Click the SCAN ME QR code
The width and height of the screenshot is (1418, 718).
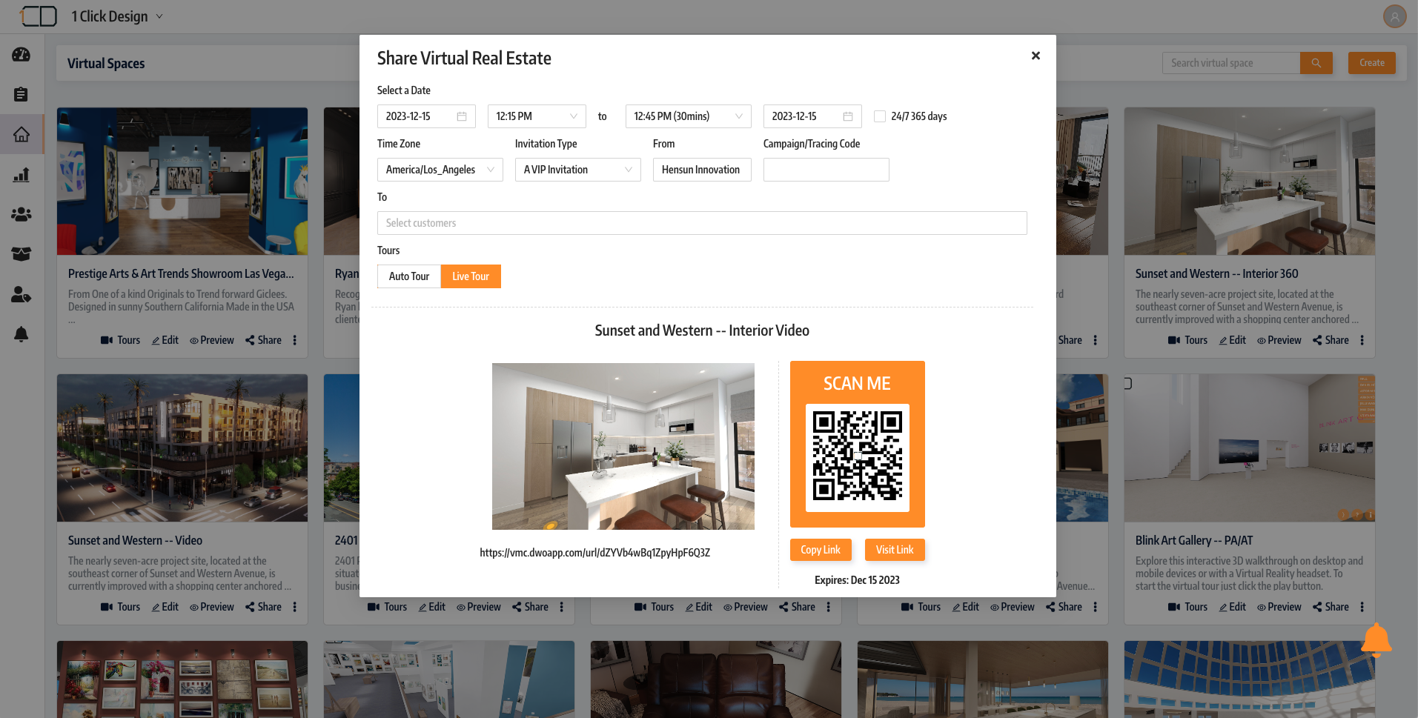pos(858,457)
